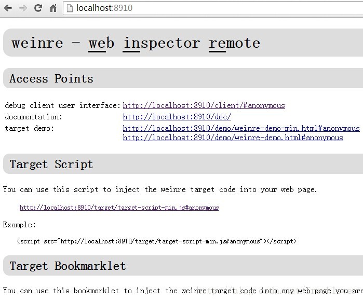Viewport: 363px width, 301px height.
Task: Click the 'debug client user interface:' label
Action: [x=63, y=105]
